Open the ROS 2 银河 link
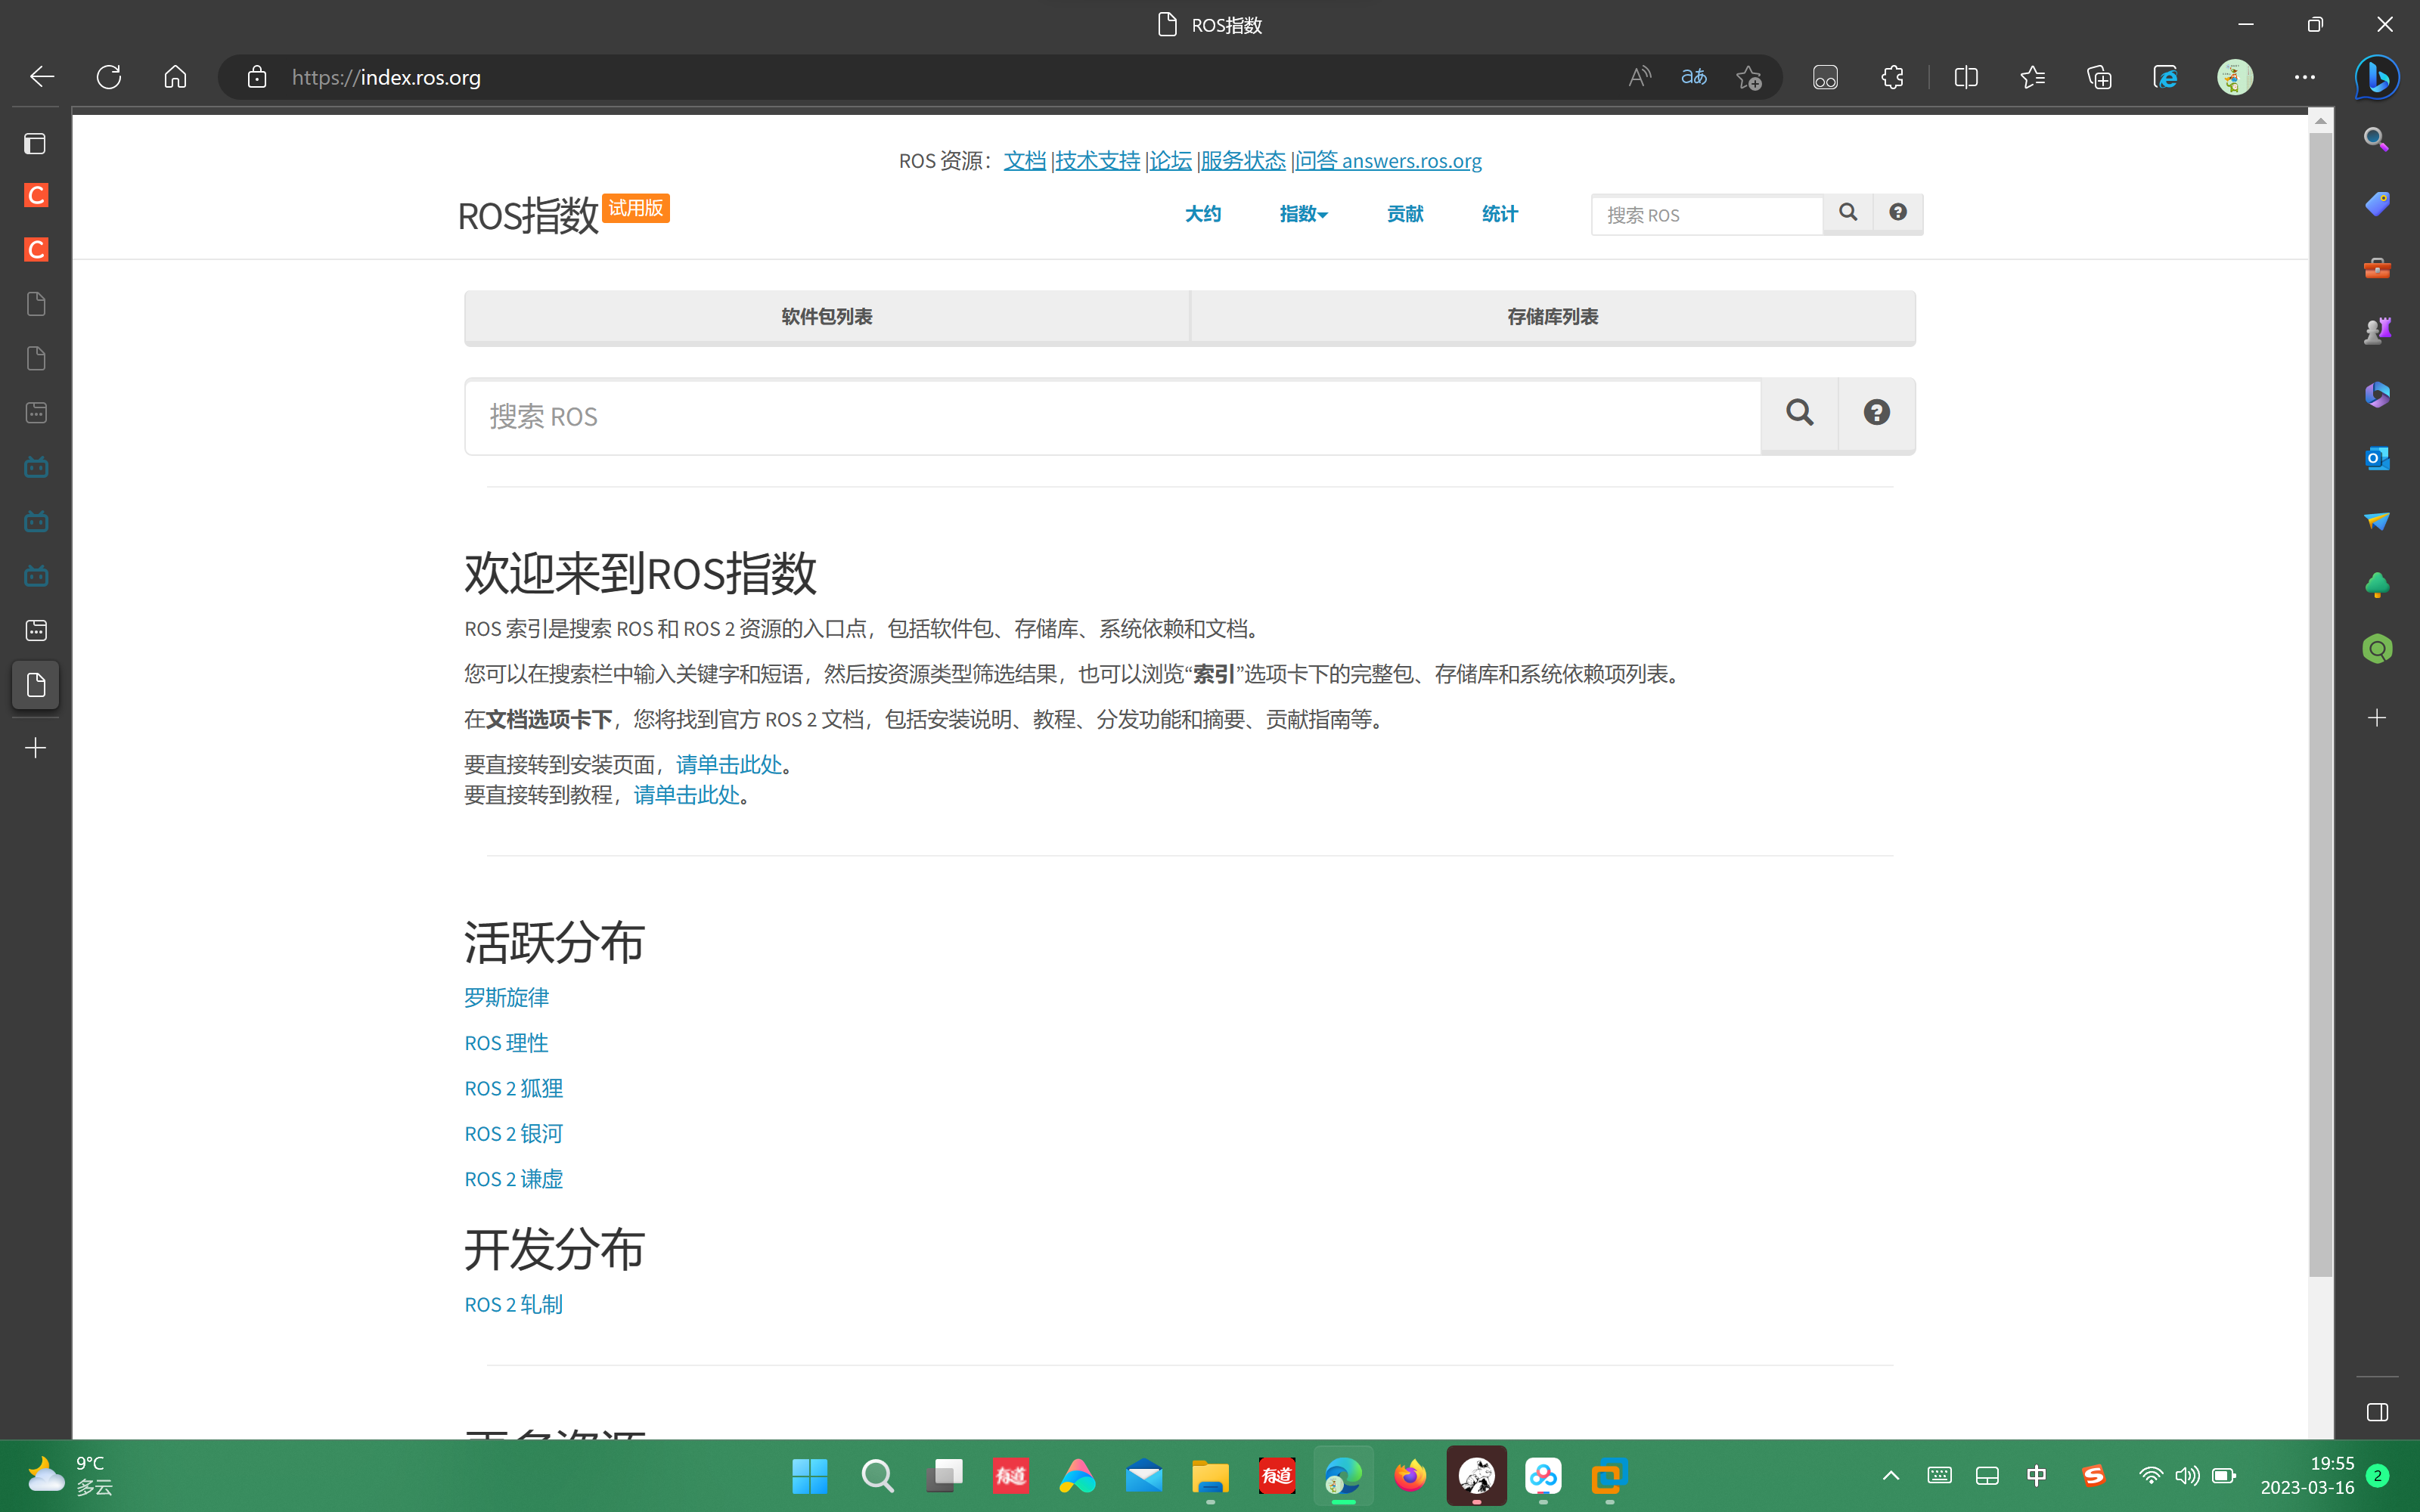The height and width of the screenshot is (1512, 2420). tap(514, 1134)
